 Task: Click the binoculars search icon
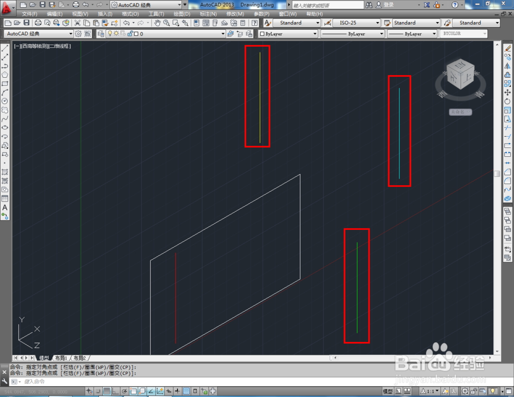(x=369, y=5)
